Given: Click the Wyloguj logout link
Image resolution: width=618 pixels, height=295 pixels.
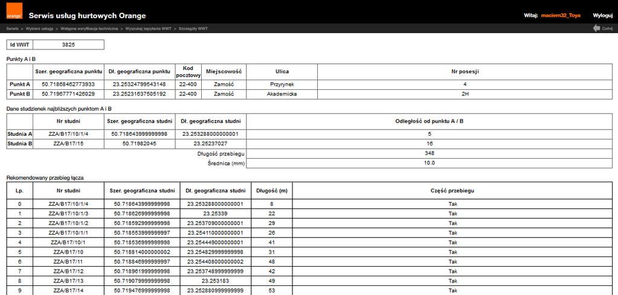Looking at the screenshot, I should coord(603,15).
